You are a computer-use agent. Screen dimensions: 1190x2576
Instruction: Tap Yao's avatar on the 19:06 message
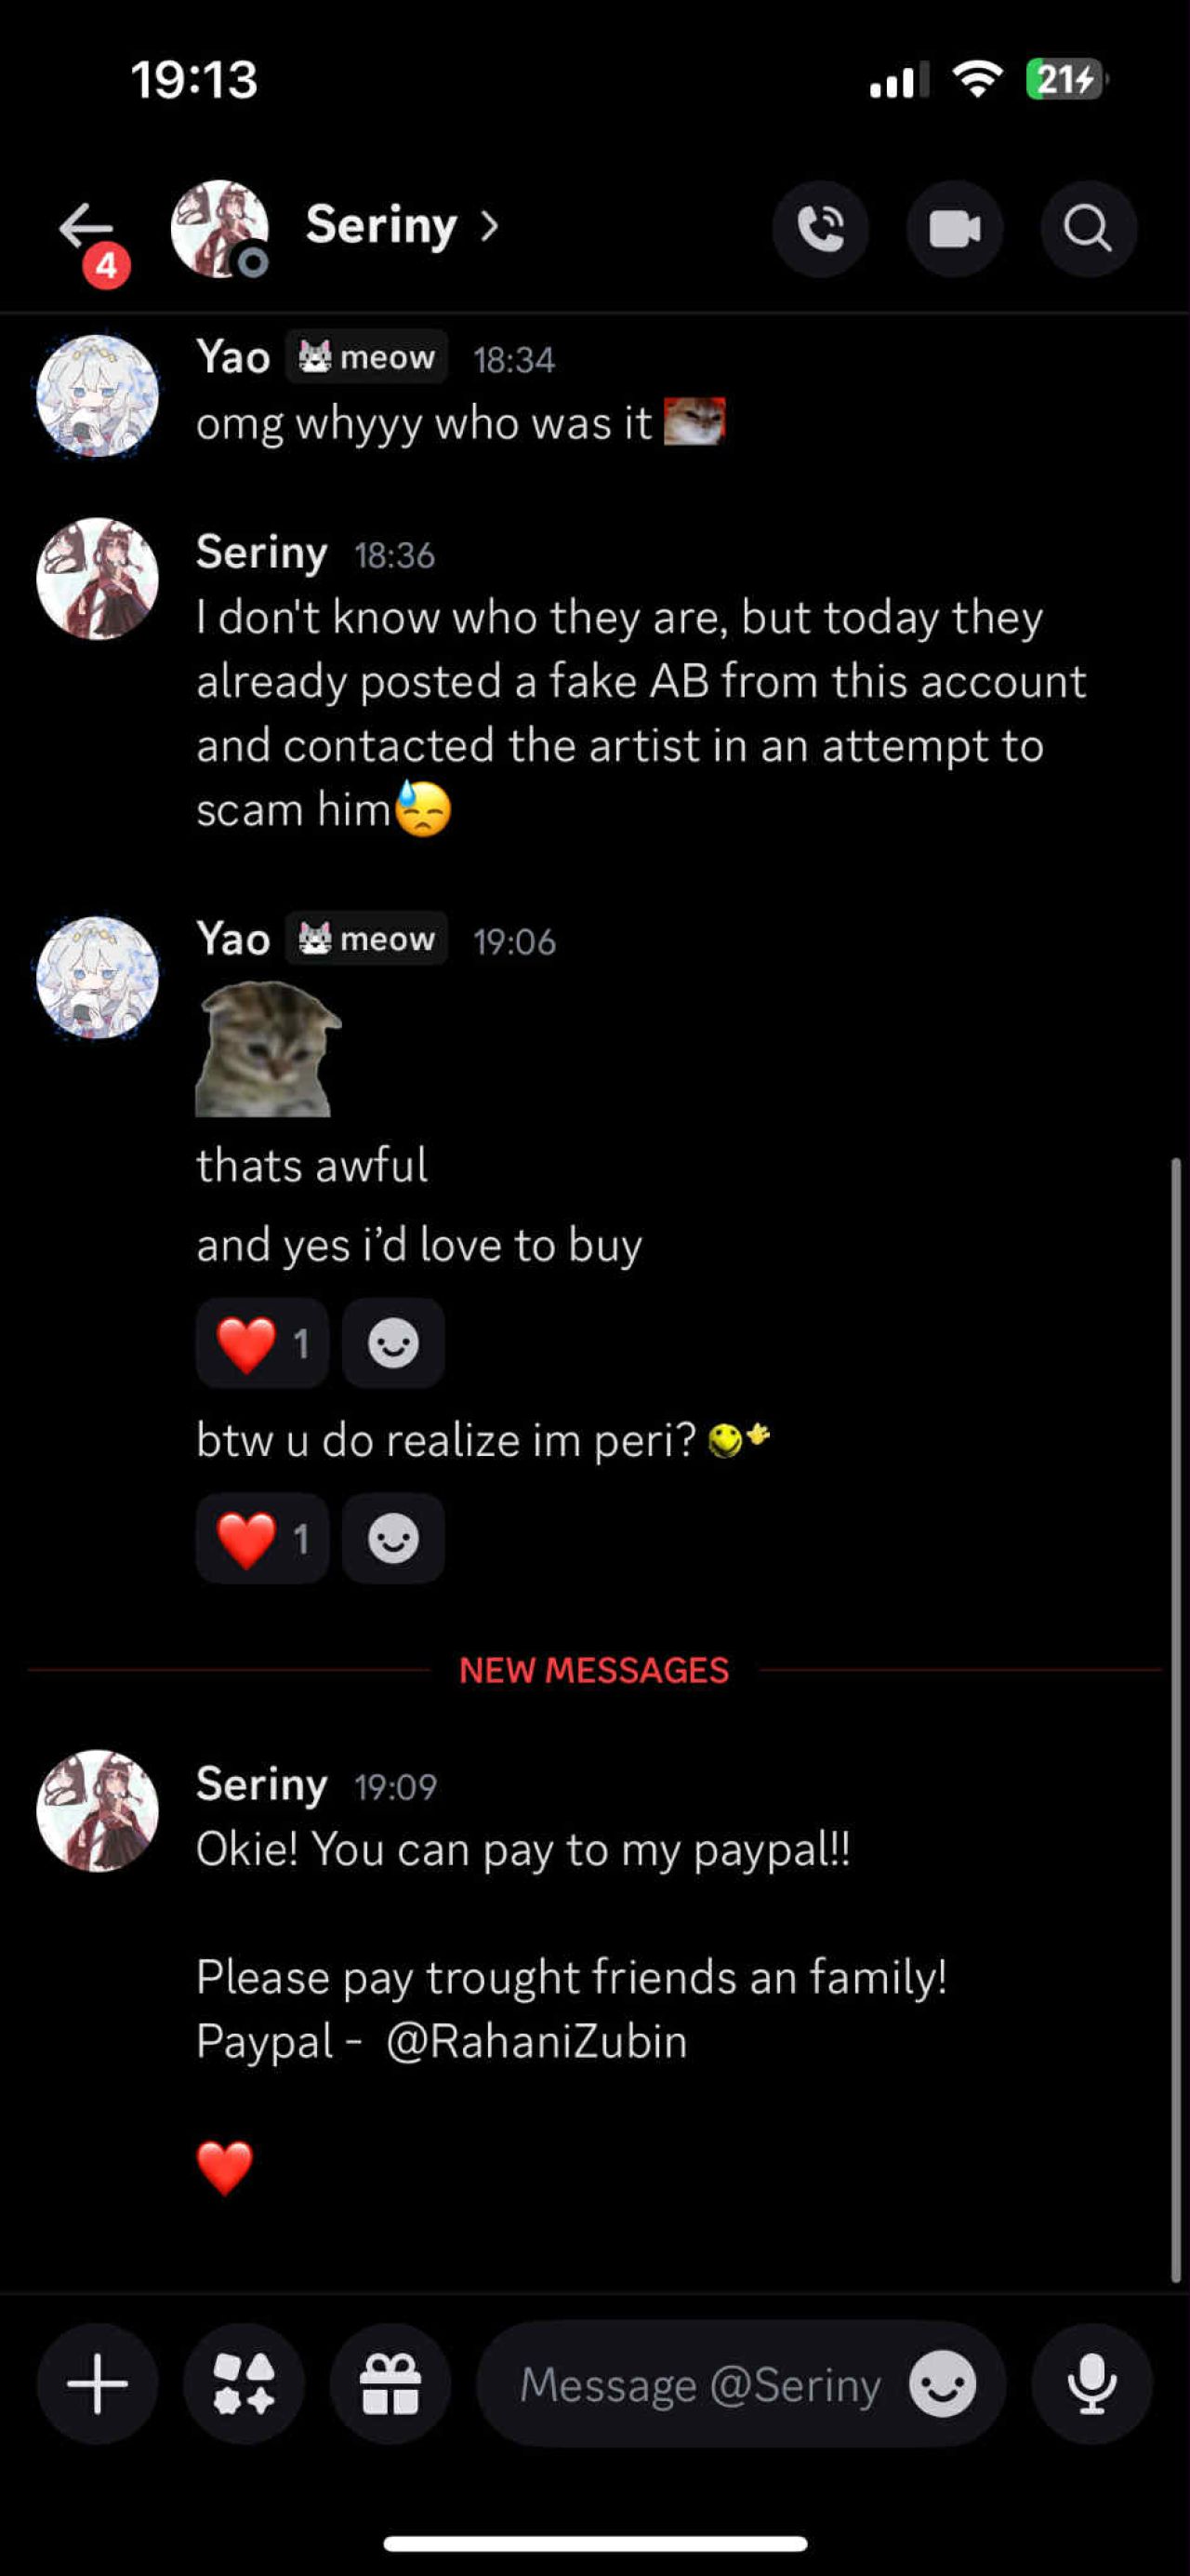coord(97,977)
